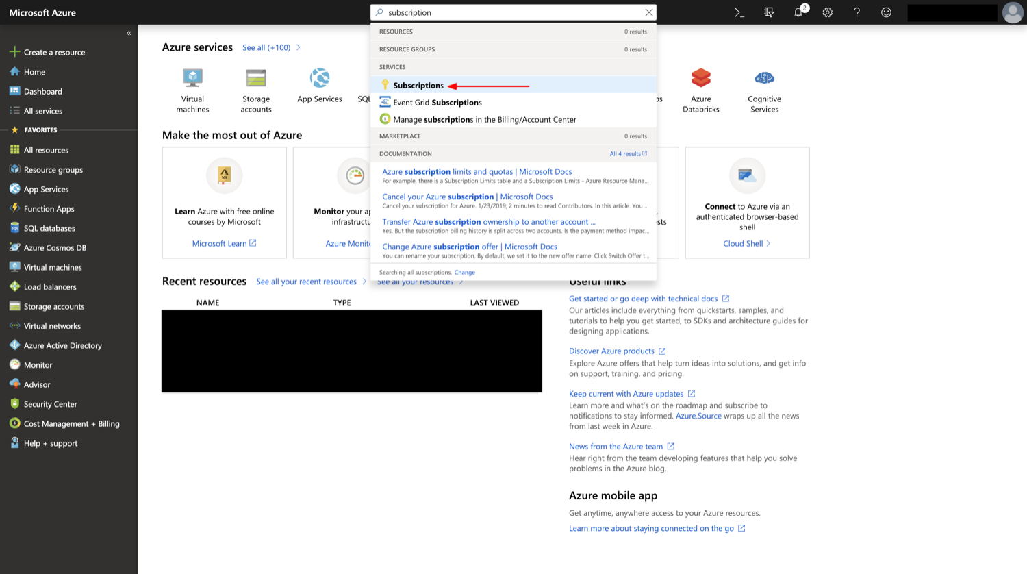Select Subscriptions from search results
Image resolution: width=1027 pixels, height=574 pixels.
click(513, 85)
